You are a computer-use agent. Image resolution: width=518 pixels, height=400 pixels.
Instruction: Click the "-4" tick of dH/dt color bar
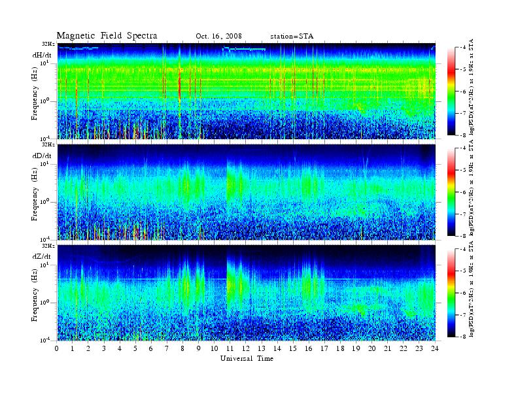(464, 48)
